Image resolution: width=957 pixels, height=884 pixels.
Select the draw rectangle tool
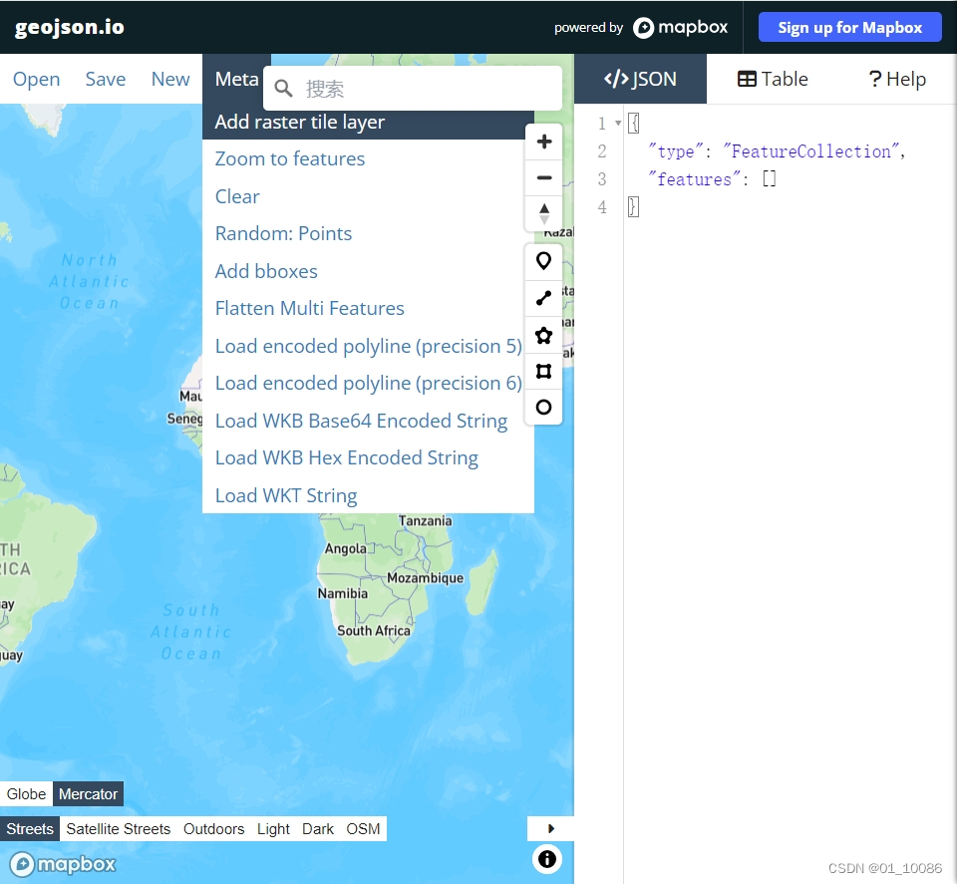(543, 371)
